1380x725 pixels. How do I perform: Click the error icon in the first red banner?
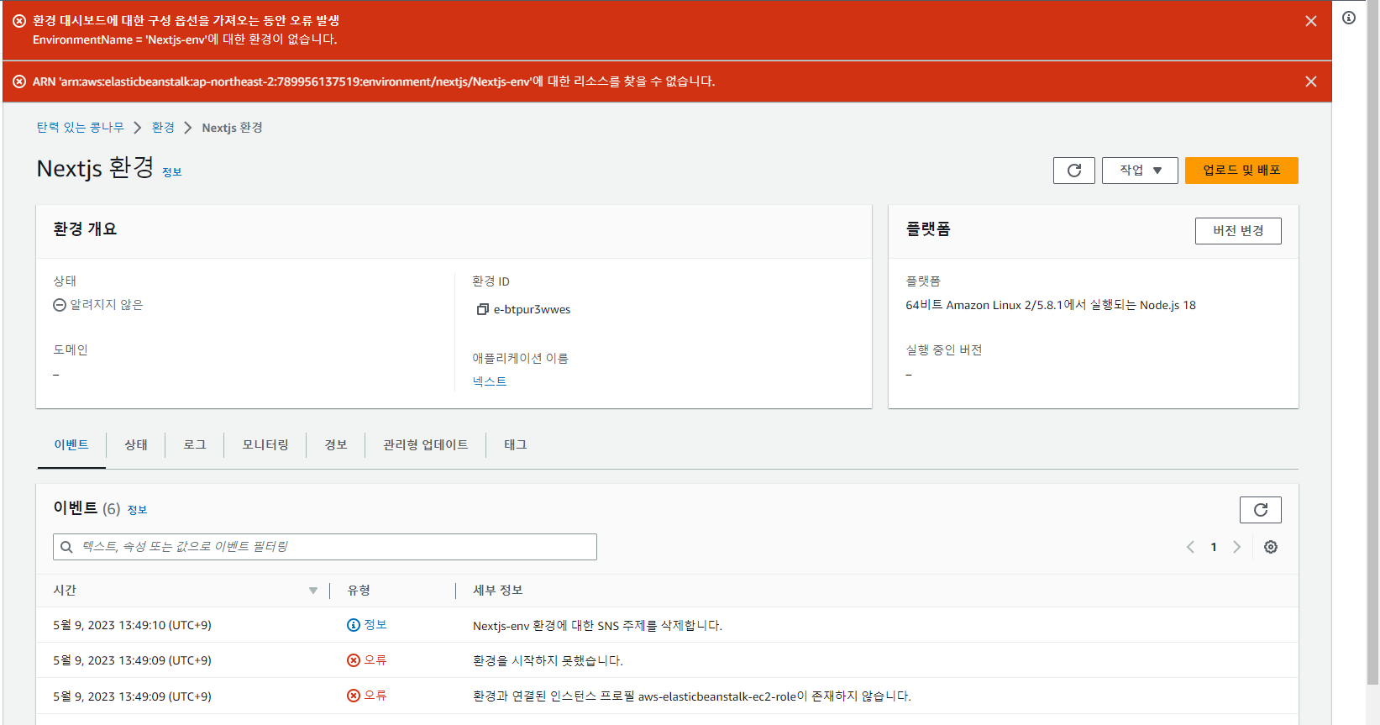tap(19, 21)
